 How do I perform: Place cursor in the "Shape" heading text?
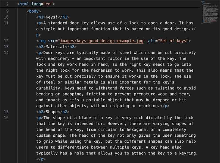point(53,112)
